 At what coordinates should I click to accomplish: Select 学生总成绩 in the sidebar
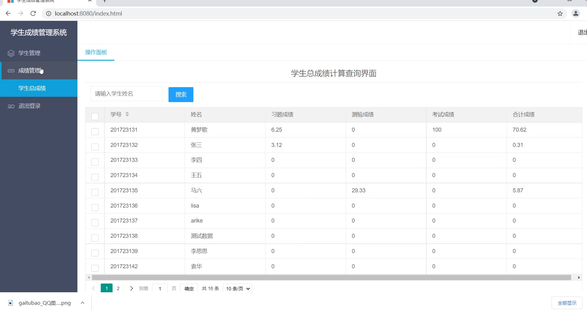coord(39,88)
